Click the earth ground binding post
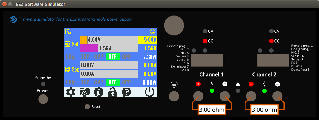The width and height of the screenshot is (319, 120). point(174,96)
